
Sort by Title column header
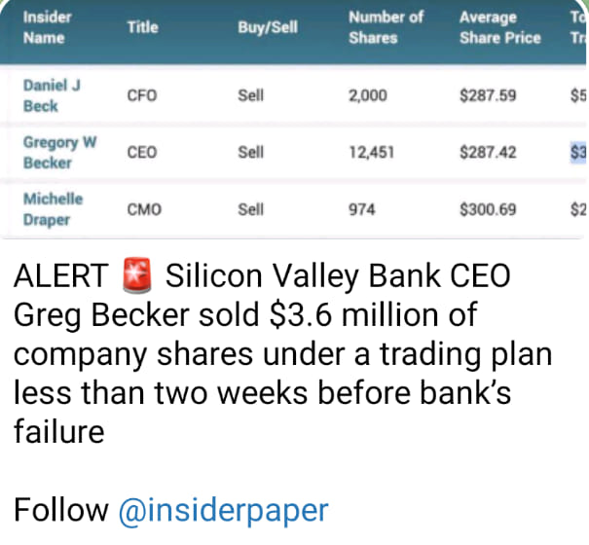(x=143, y=27)
